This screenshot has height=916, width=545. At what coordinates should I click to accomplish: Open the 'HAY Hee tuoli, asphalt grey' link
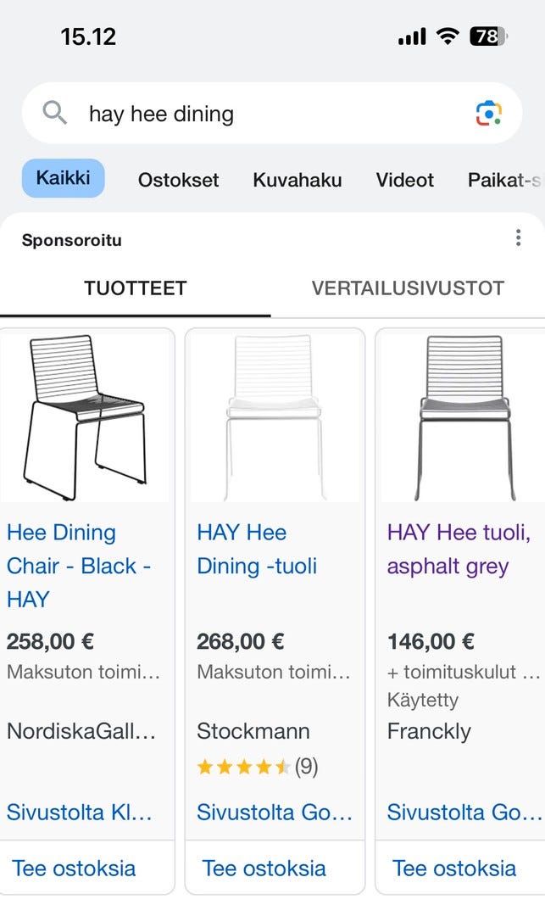(x=459, y=549)
